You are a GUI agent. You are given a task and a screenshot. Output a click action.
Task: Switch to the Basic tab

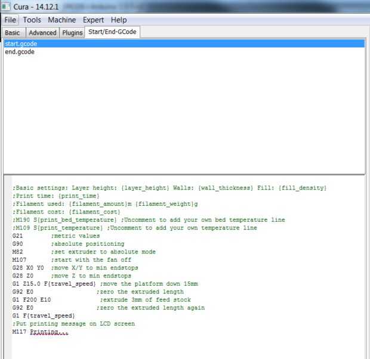click(x=14, y=33)
